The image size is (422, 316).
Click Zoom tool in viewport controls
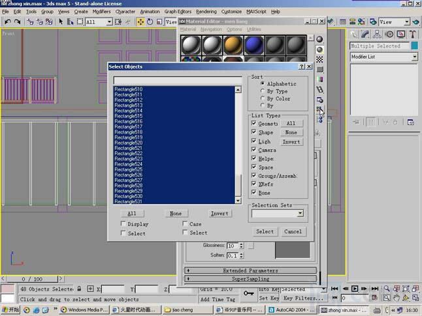tap(387, 289)
